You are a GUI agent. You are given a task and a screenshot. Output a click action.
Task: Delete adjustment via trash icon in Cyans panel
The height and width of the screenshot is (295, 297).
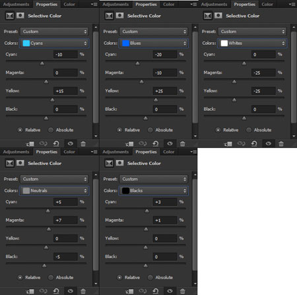pyautogui.click(x=83, y=144)
